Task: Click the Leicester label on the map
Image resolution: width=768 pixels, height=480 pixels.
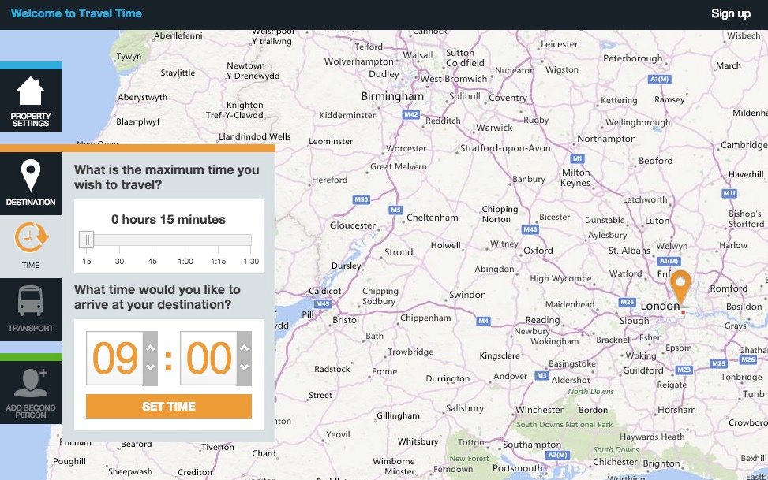Action: (560, 44)
